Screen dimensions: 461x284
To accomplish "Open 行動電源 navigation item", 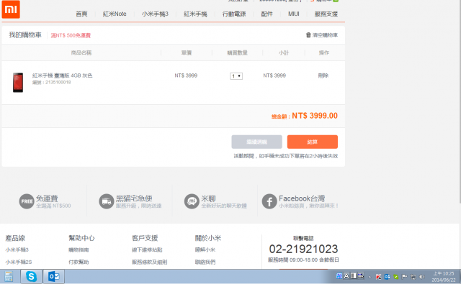I will (234, 14).
